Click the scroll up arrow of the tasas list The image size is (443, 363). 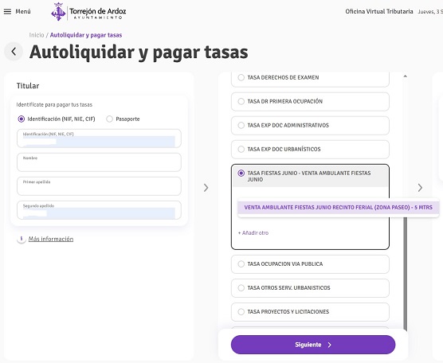click(405, 76)
